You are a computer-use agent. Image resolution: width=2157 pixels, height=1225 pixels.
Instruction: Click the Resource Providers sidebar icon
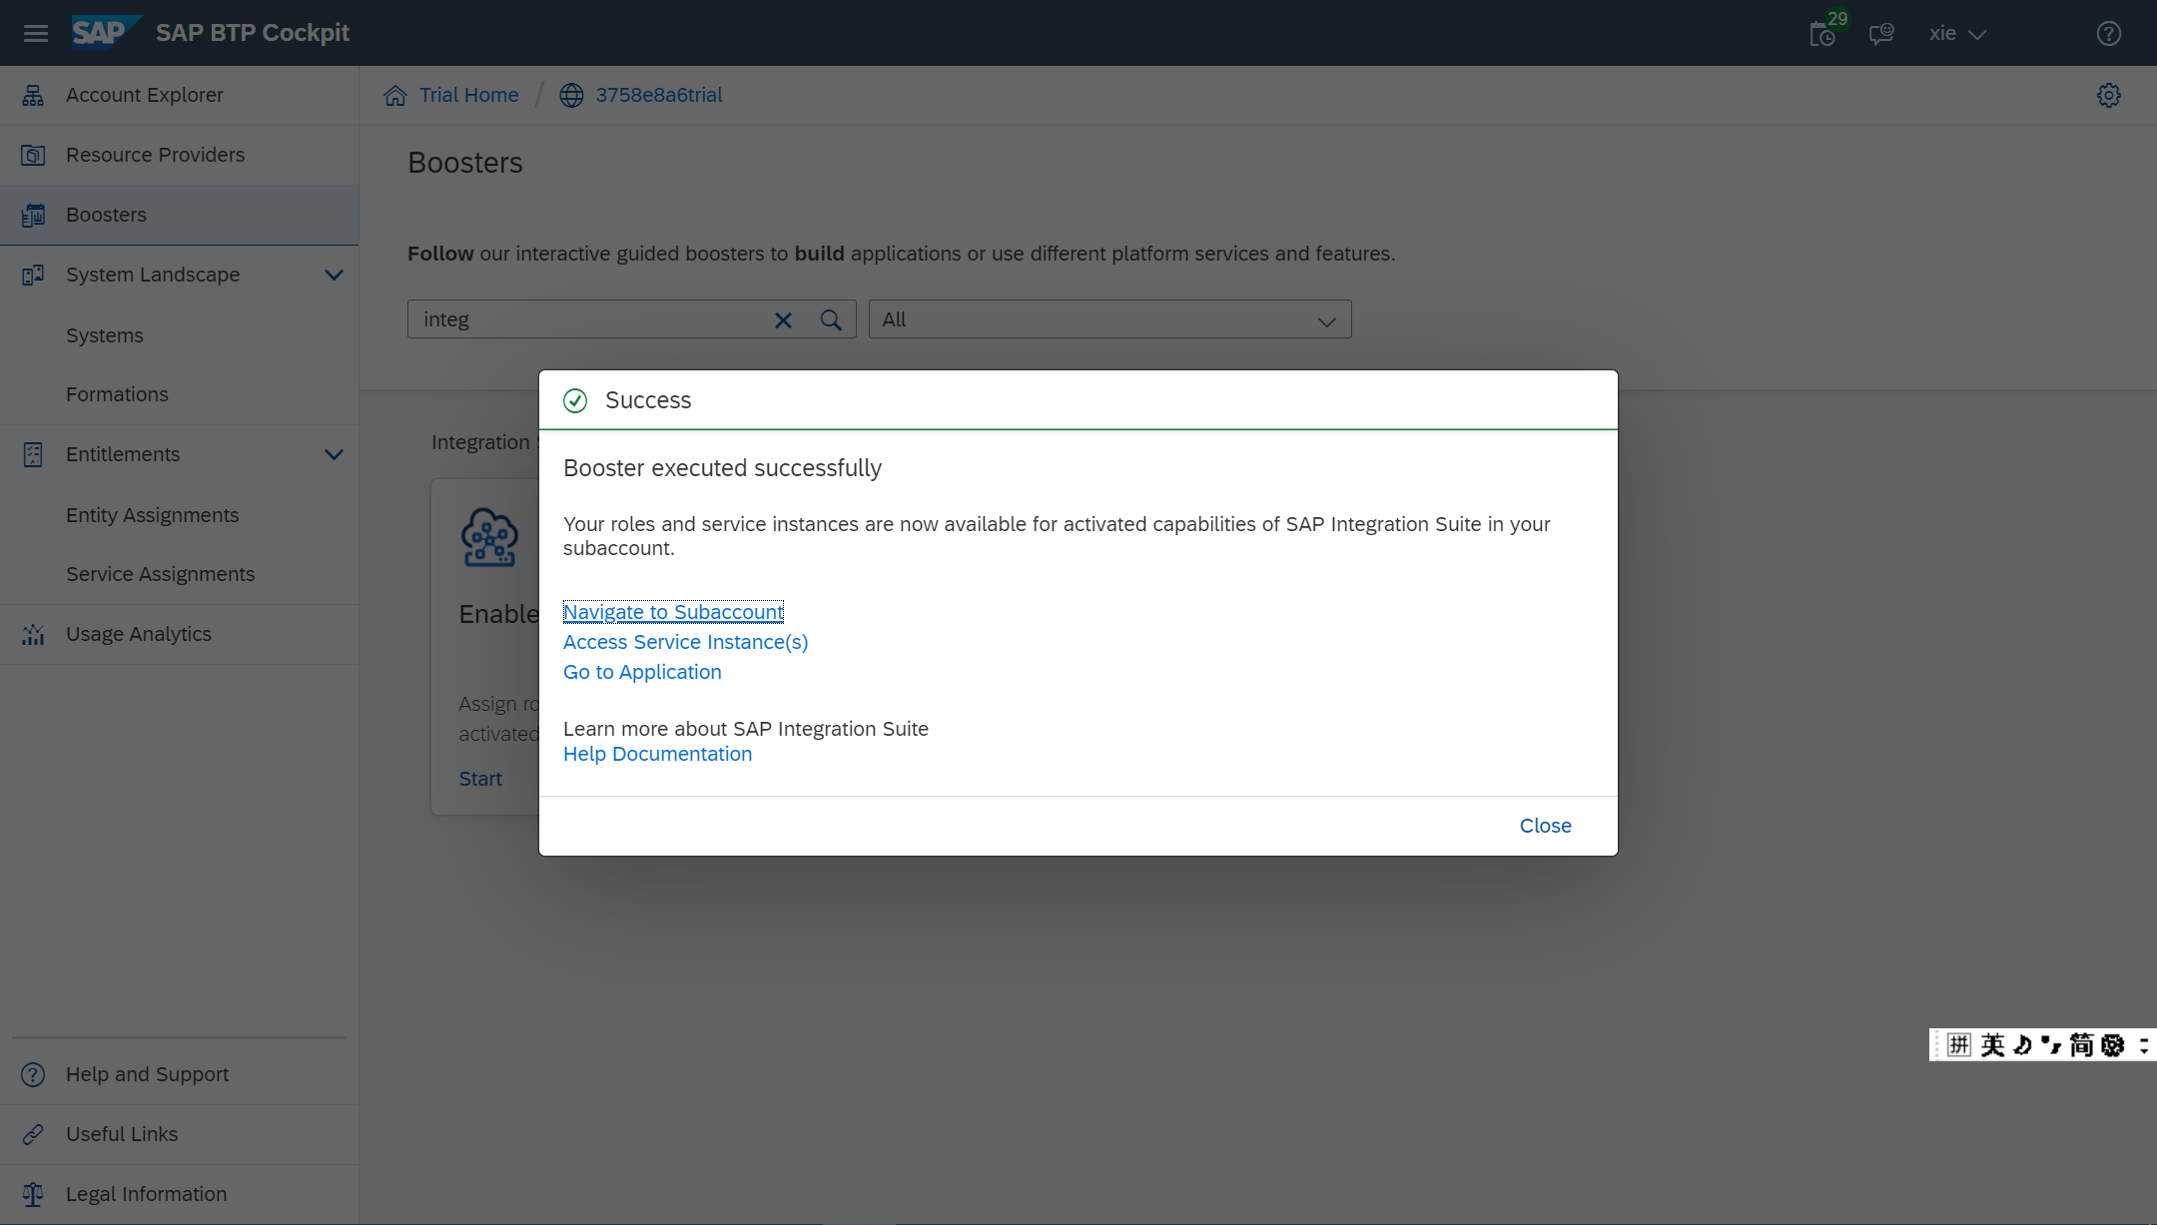coord(33,156)
